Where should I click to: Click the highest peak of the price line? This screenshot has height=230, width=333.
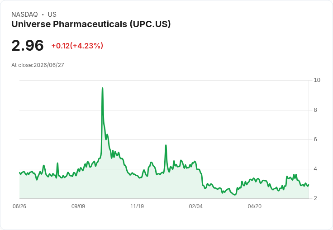(x=103, y=88)
